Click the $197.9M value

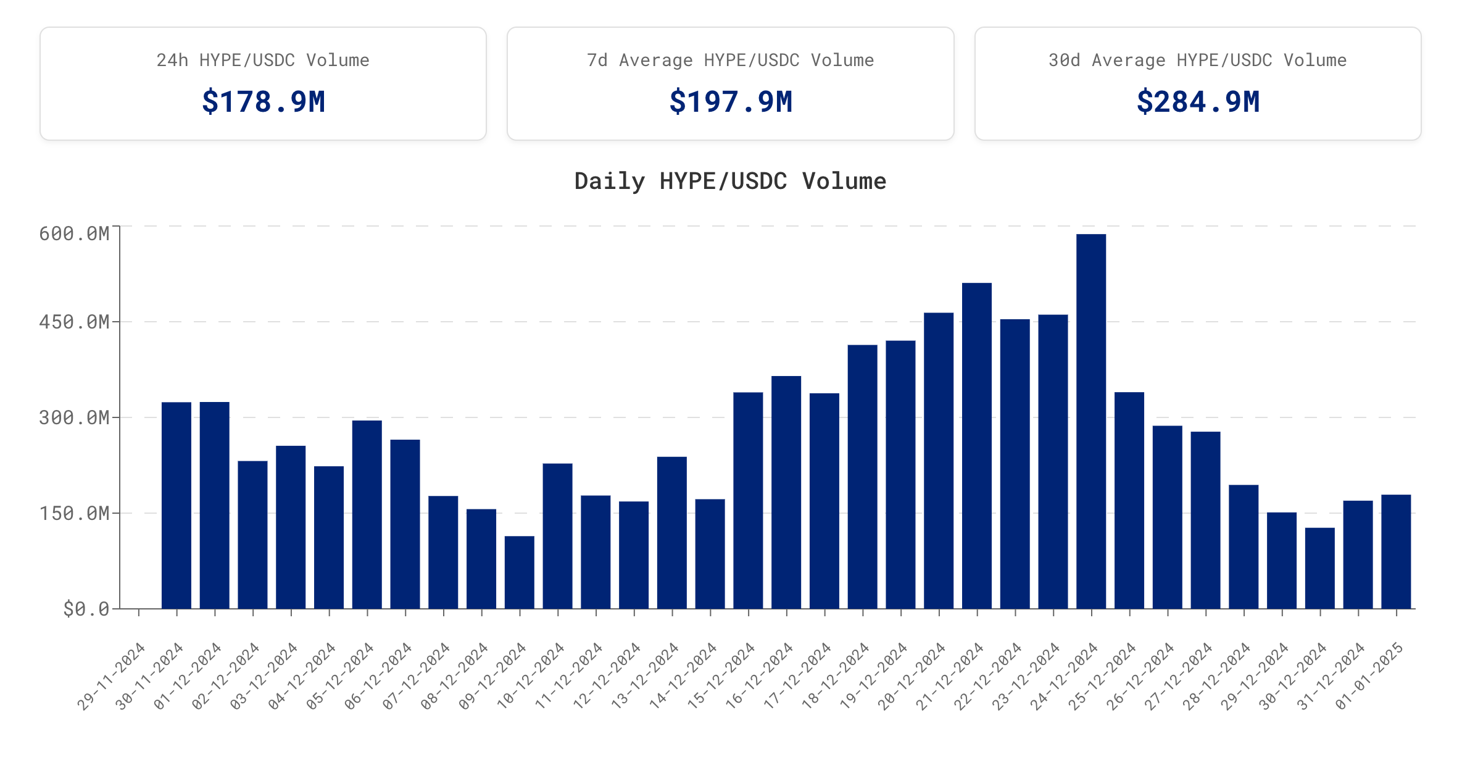pos(730,102)
